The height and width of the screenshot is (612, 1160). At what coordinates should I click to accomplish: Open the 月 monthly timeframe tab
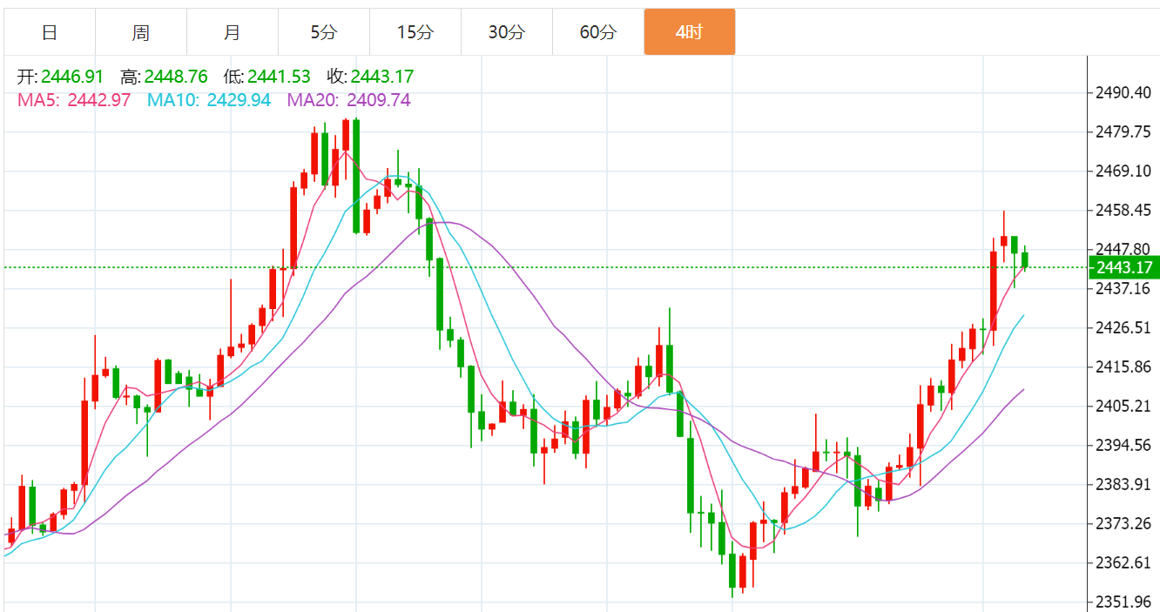tap(233, 32)
